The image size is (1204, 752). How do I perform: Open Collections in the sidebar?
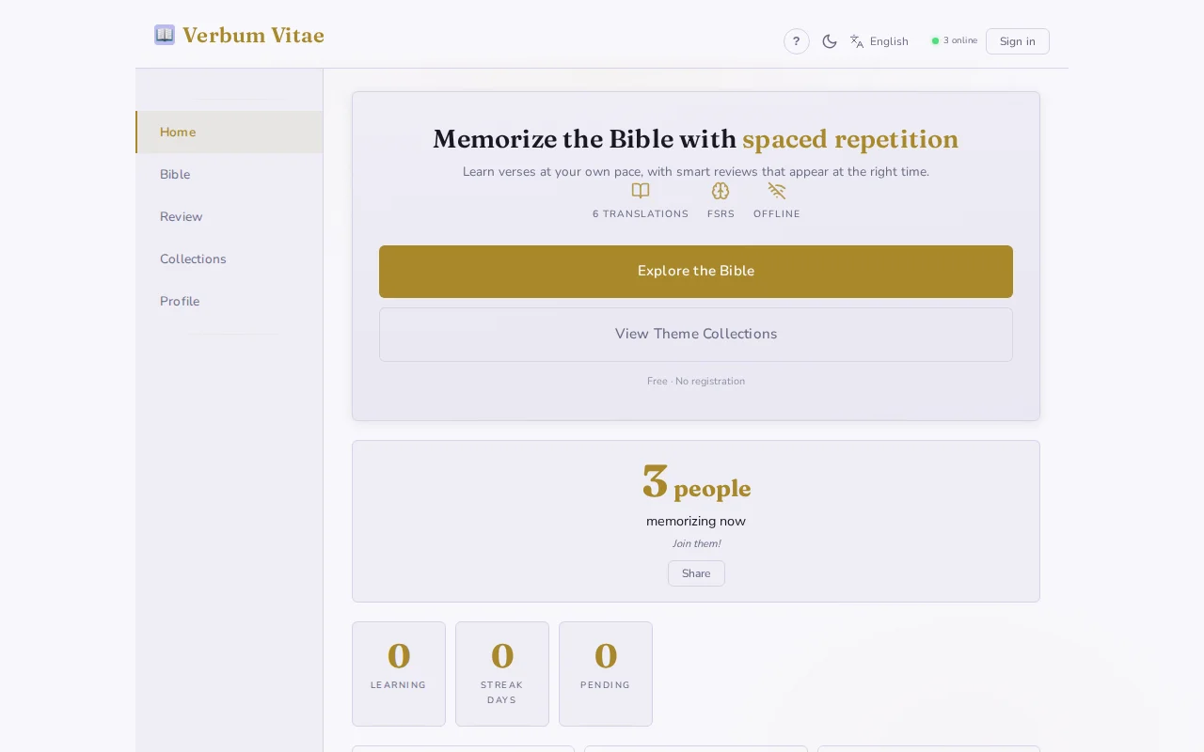coord(230,259)
